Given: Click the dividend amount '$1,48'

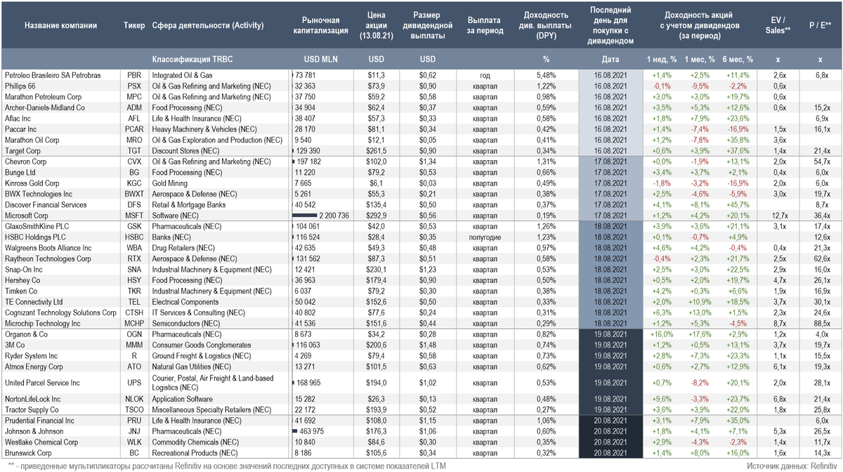Looking at the screenshot, I should (x=428, y=346).
